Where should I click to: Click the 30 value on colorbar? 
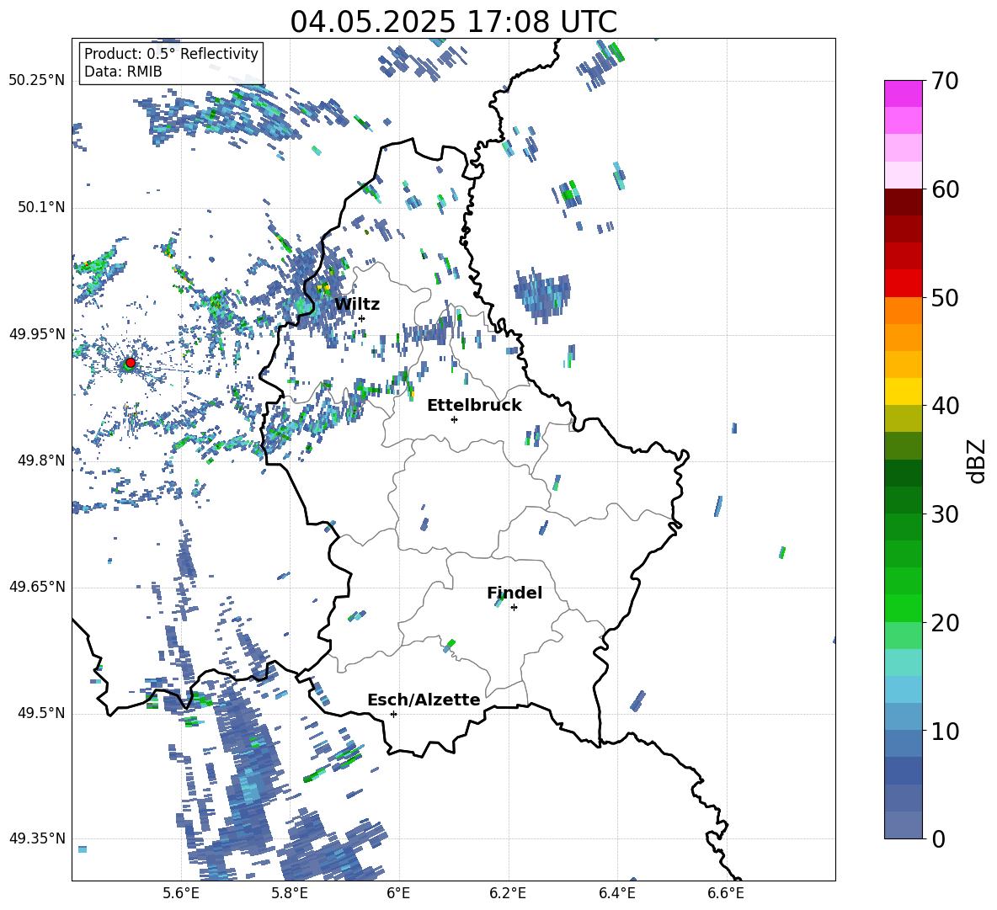pos(945,514)
